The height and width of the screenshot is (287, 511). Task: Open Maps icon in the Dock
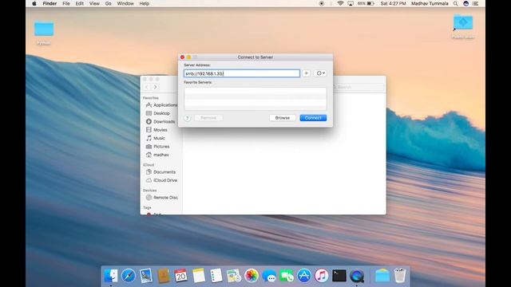point(234,276)
